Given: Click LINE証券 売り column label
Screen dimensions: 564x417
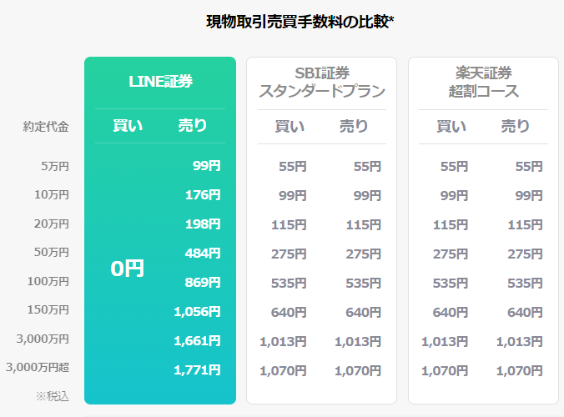Looking at the screenshot, I should 193,125.
